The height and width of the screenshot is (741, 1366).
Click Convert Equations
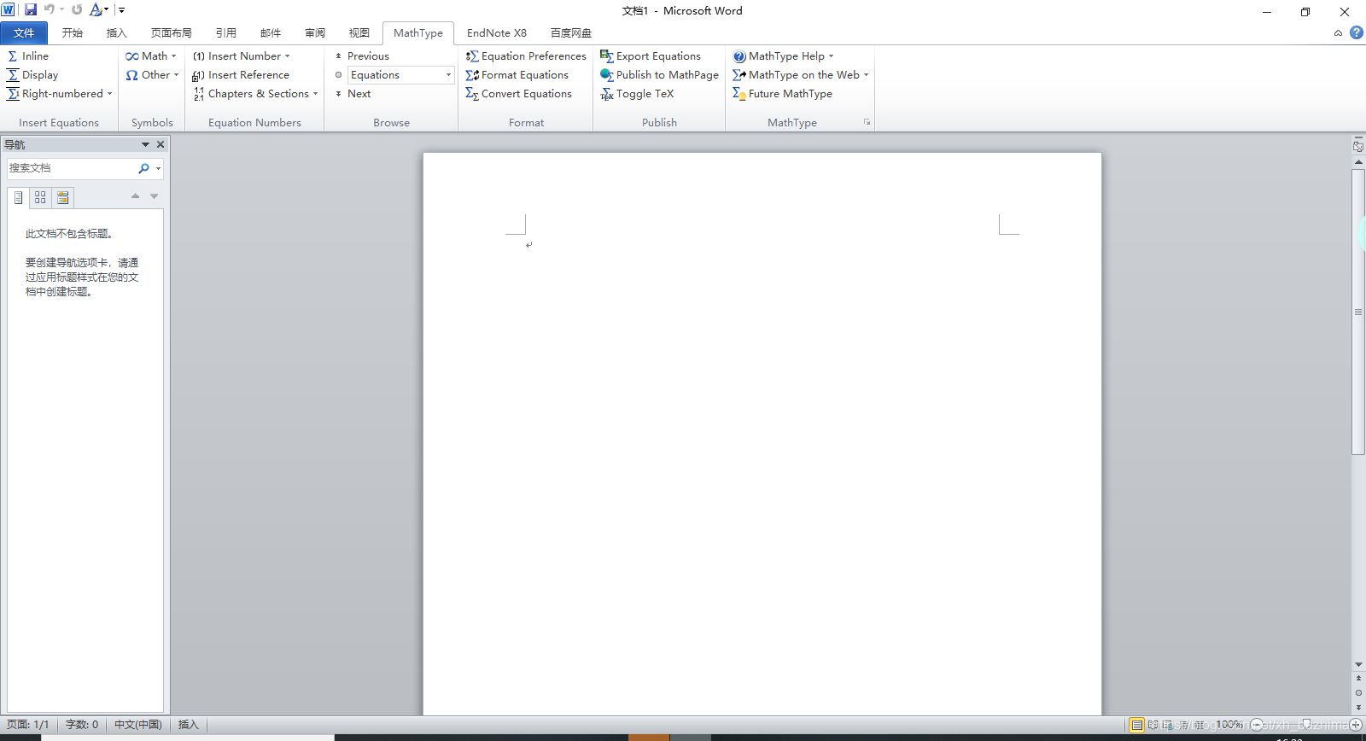click(x=518, y=94)
